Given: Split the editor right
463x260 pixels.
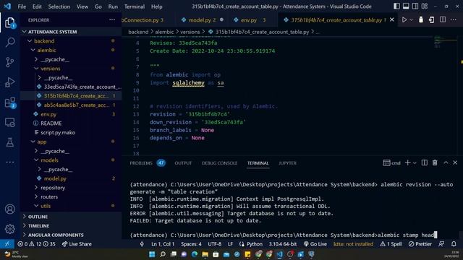Looking at the screenshot, I should [x=442, y=19].
